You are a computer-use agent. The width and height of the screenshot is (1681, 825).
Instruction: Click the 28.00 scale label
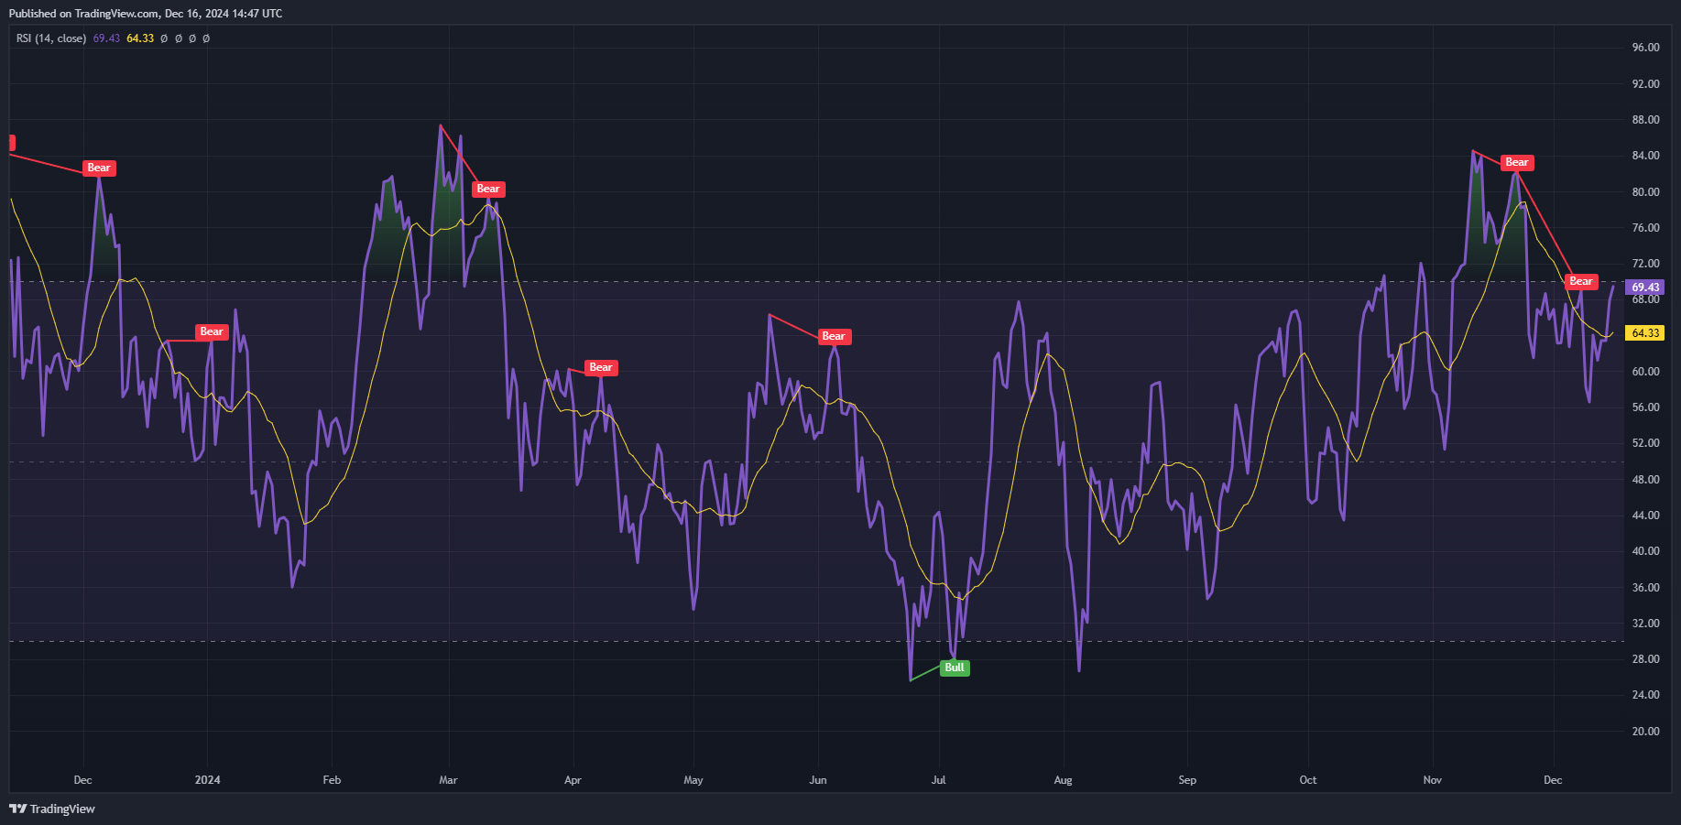[x=1645, y=659]
